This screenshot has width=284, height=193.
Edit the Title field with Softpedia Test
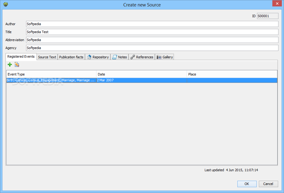pyautogui.click(x=152, y=32)
